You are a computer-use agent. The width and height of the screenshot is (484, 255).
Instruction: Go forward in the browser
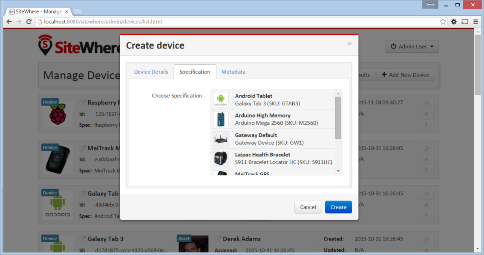[x=19, y=22]
